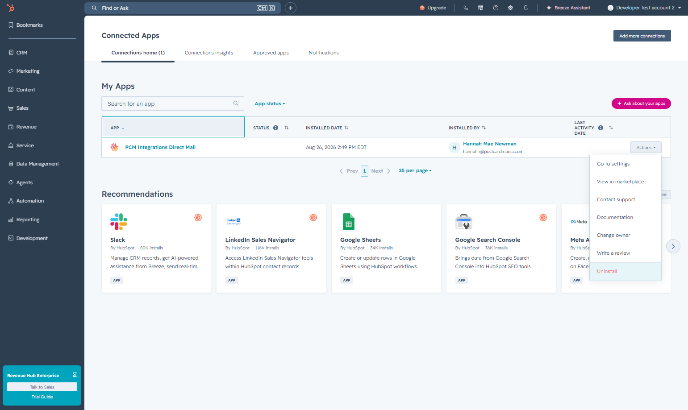This screenshot has height=410, width=688.
Task: Switch to the Connections insights tab
Action: [209, 53]
